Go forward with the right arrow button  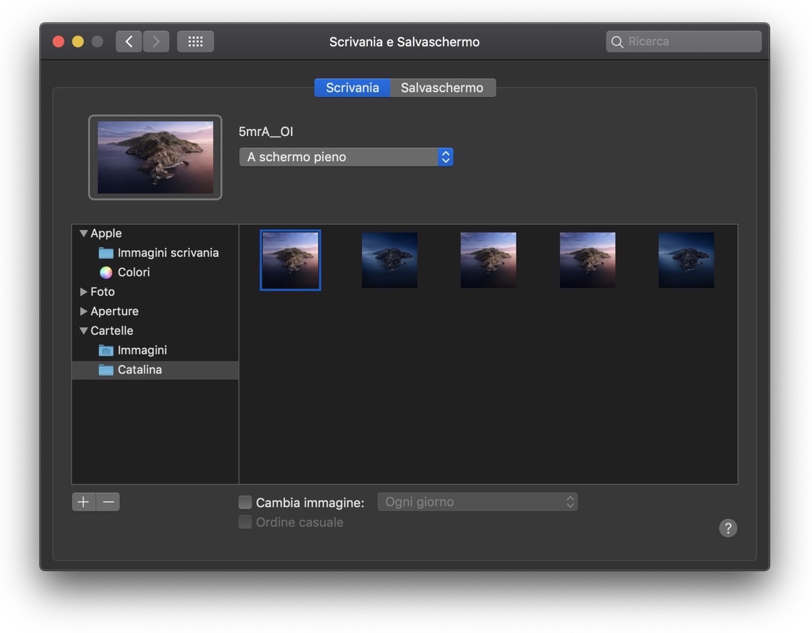[156, 41]
